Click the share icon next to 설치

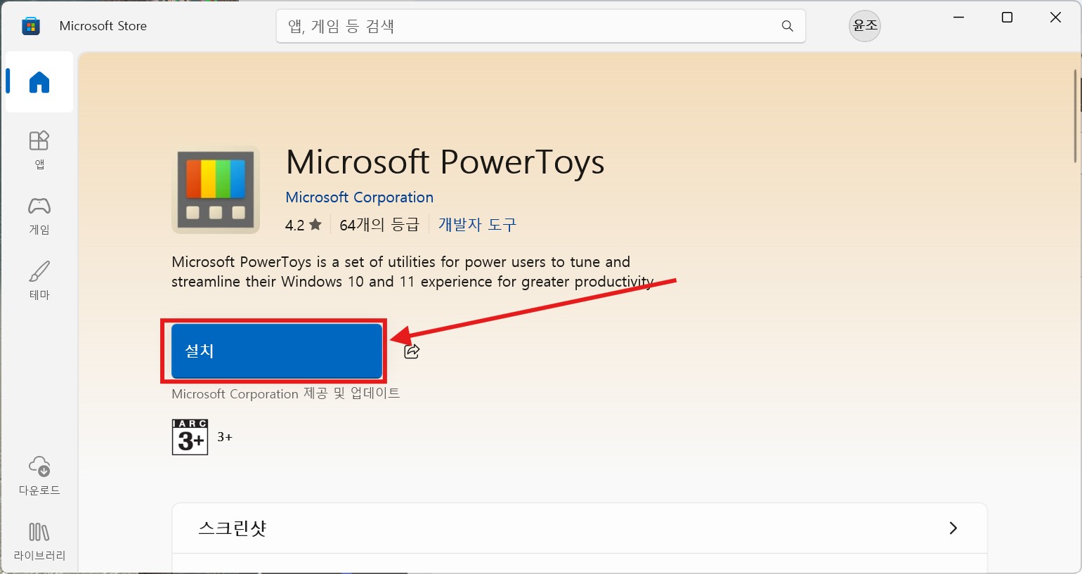[412, 351]
